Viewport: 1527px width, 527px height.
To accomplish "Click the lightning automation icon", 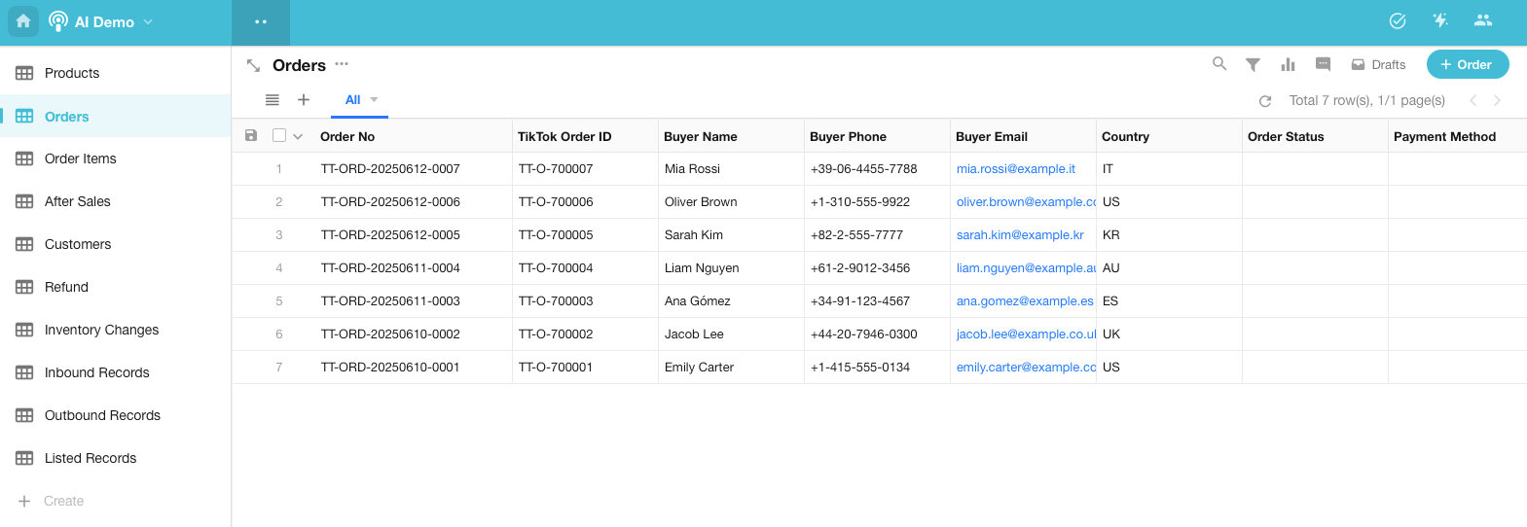I will (1440, 20).
